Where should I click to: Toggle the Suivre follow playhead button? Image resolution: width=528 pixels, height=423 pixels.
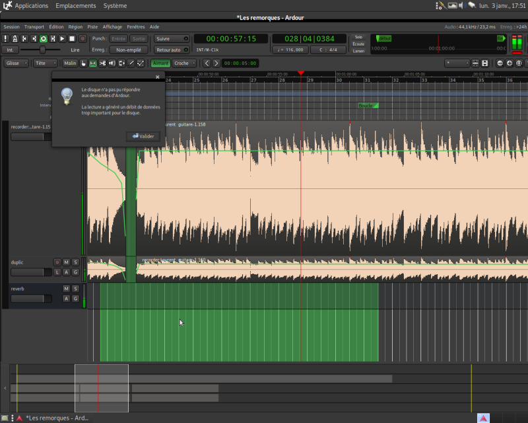pyautogui.click(x=171, y=39)
